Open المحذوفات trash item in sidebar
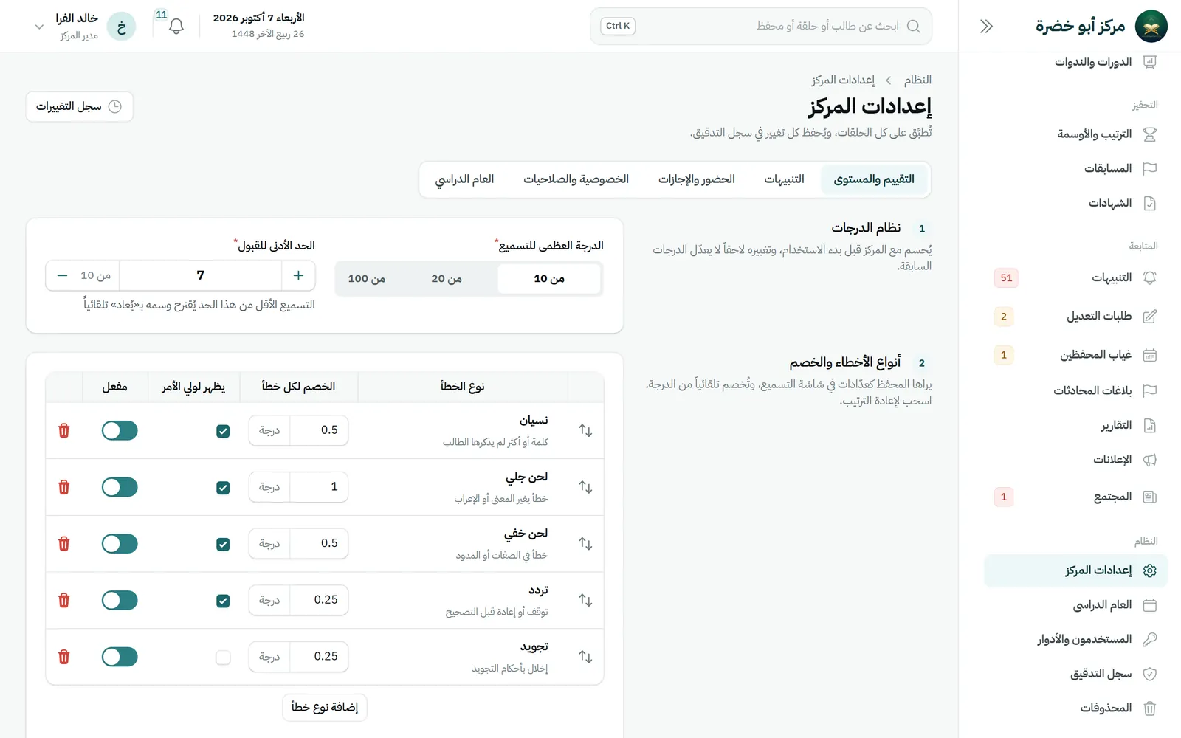Image resolution: width=1181 pixels, height=738 pixels. coord(1075,708)
